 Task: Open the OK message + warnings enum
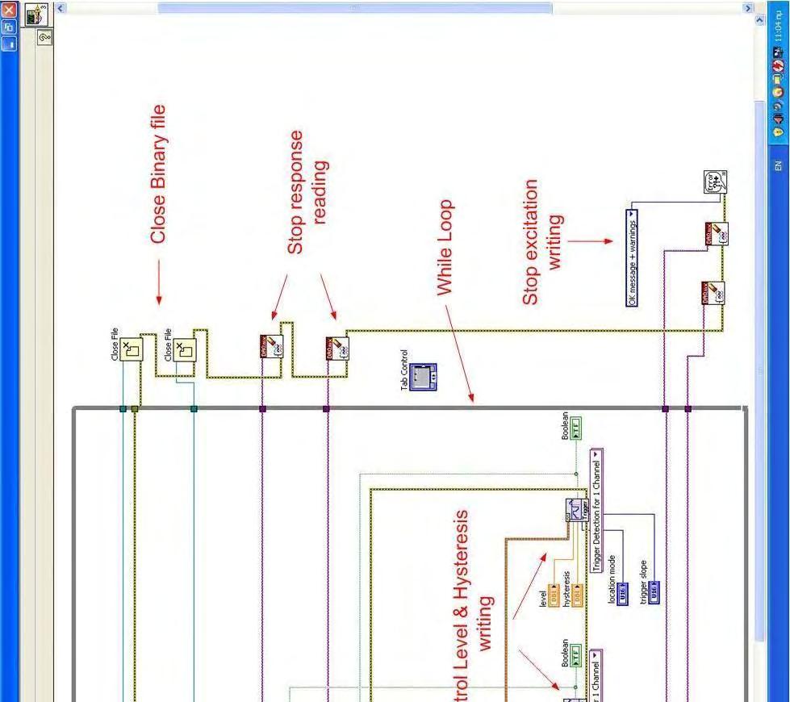(632, 258)
